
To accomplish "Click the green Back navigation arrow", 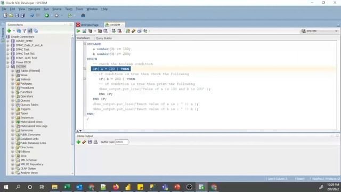I will click(47, 15).
